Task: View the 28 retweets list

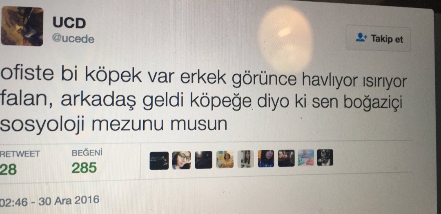Action: pos(9,170)
